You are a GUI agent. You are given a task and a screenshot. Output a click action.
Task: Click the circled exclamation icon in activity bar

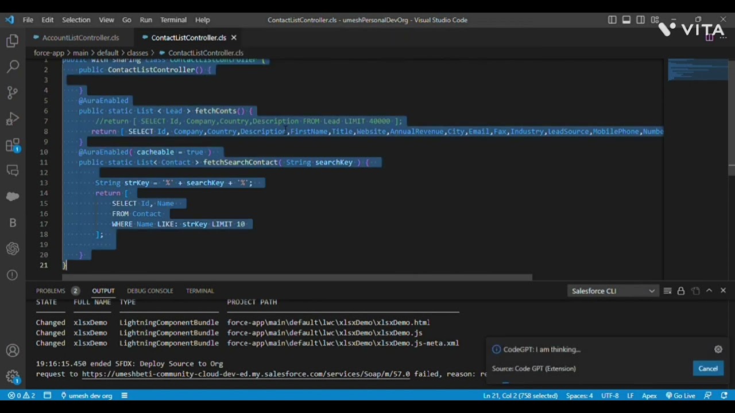pos(13,275)
